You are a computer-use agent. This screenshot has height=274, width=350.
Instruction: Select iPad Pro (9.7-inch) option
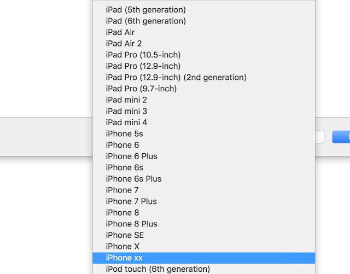pyautogui.click(x=203, y=89)
